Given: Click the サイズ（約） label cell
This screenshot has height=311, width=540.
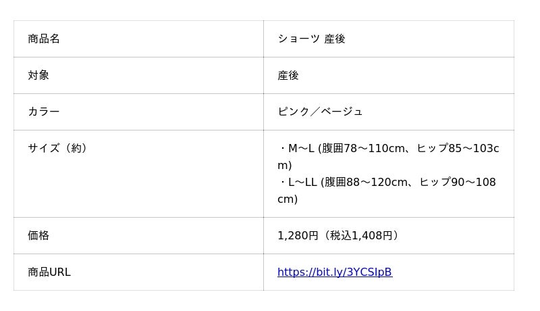Looking at the screenshot, I should pyautogui.click(x=58, y=148).
